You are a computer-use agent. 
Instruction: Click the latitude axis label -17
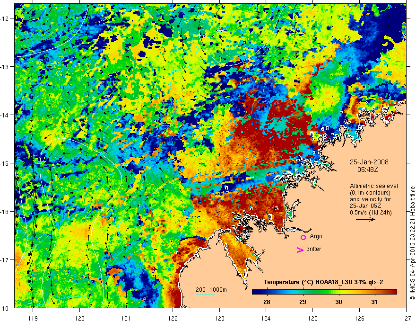tap(5, 259)
